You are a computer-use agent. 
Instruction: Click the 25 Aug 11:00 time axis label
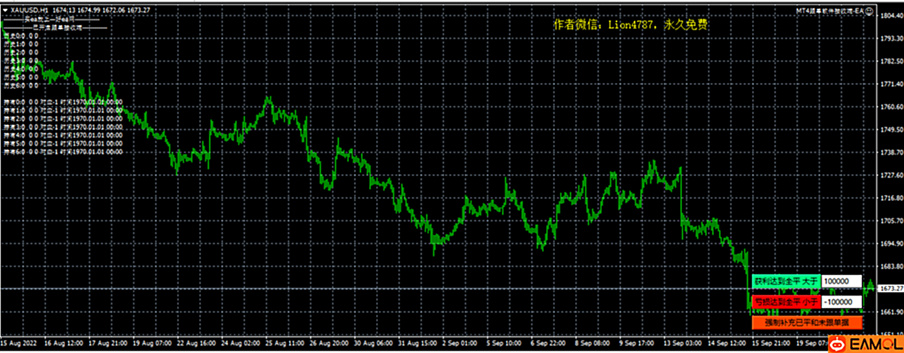click(285, 343)
